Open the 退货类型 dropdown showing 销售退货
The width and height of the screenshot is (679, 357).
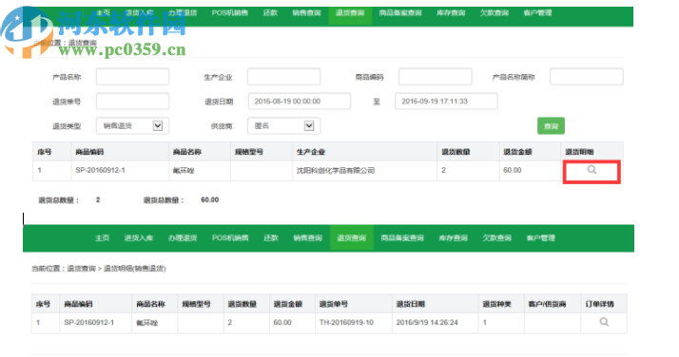coord(132,125)
